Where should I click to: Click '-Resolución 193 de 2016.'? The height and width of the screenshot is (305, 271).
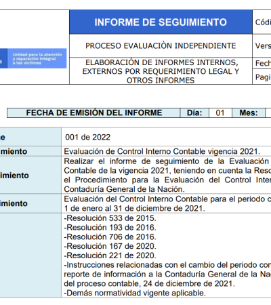pyautogui.click(x=110, y=228)
